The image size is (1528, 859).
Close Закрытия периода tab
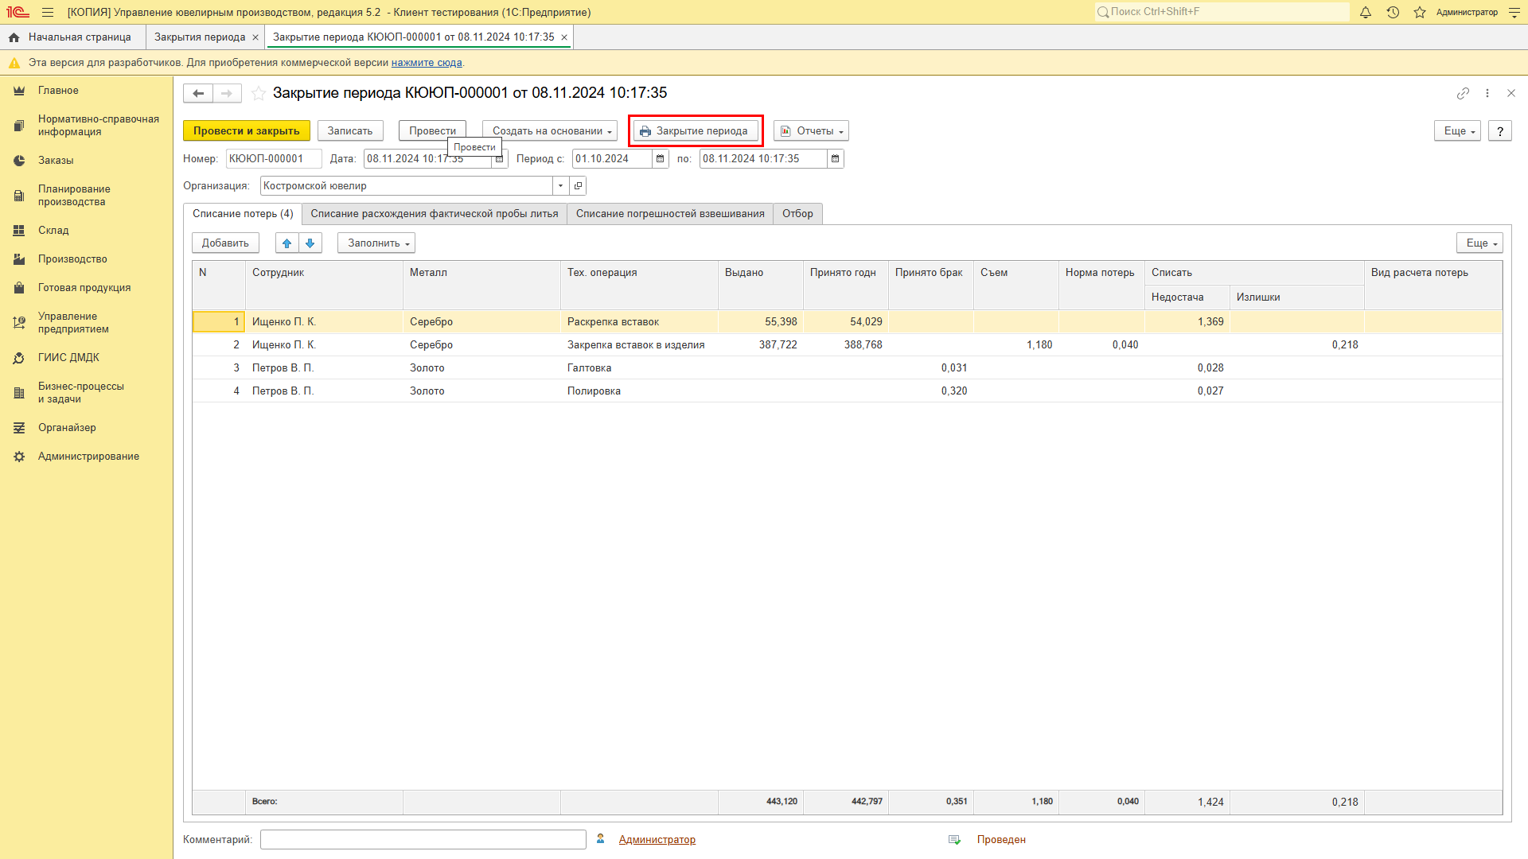(255, 37)
